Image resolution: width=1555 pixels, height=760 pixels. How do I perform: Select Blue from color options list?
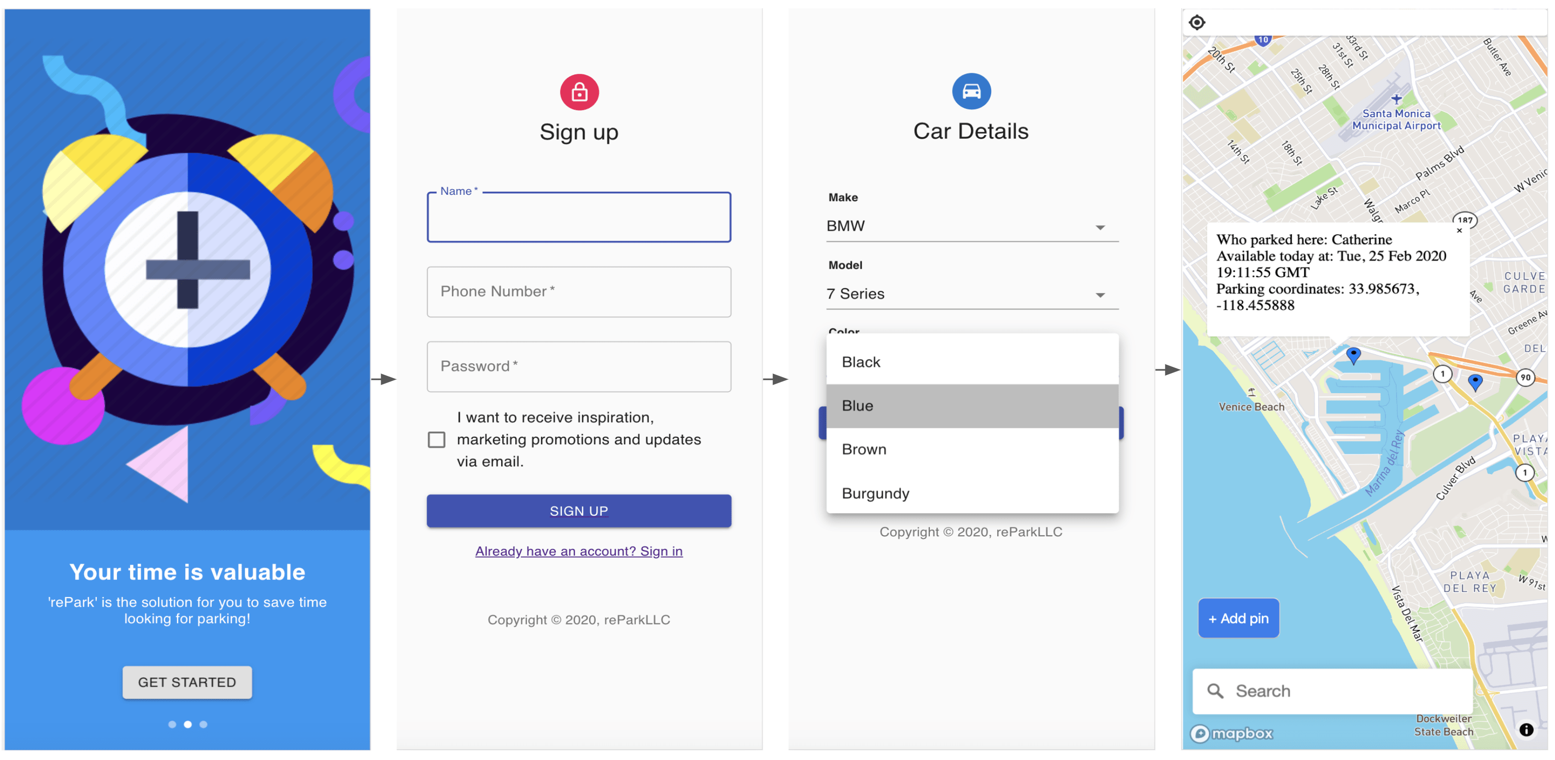point(973,405)
